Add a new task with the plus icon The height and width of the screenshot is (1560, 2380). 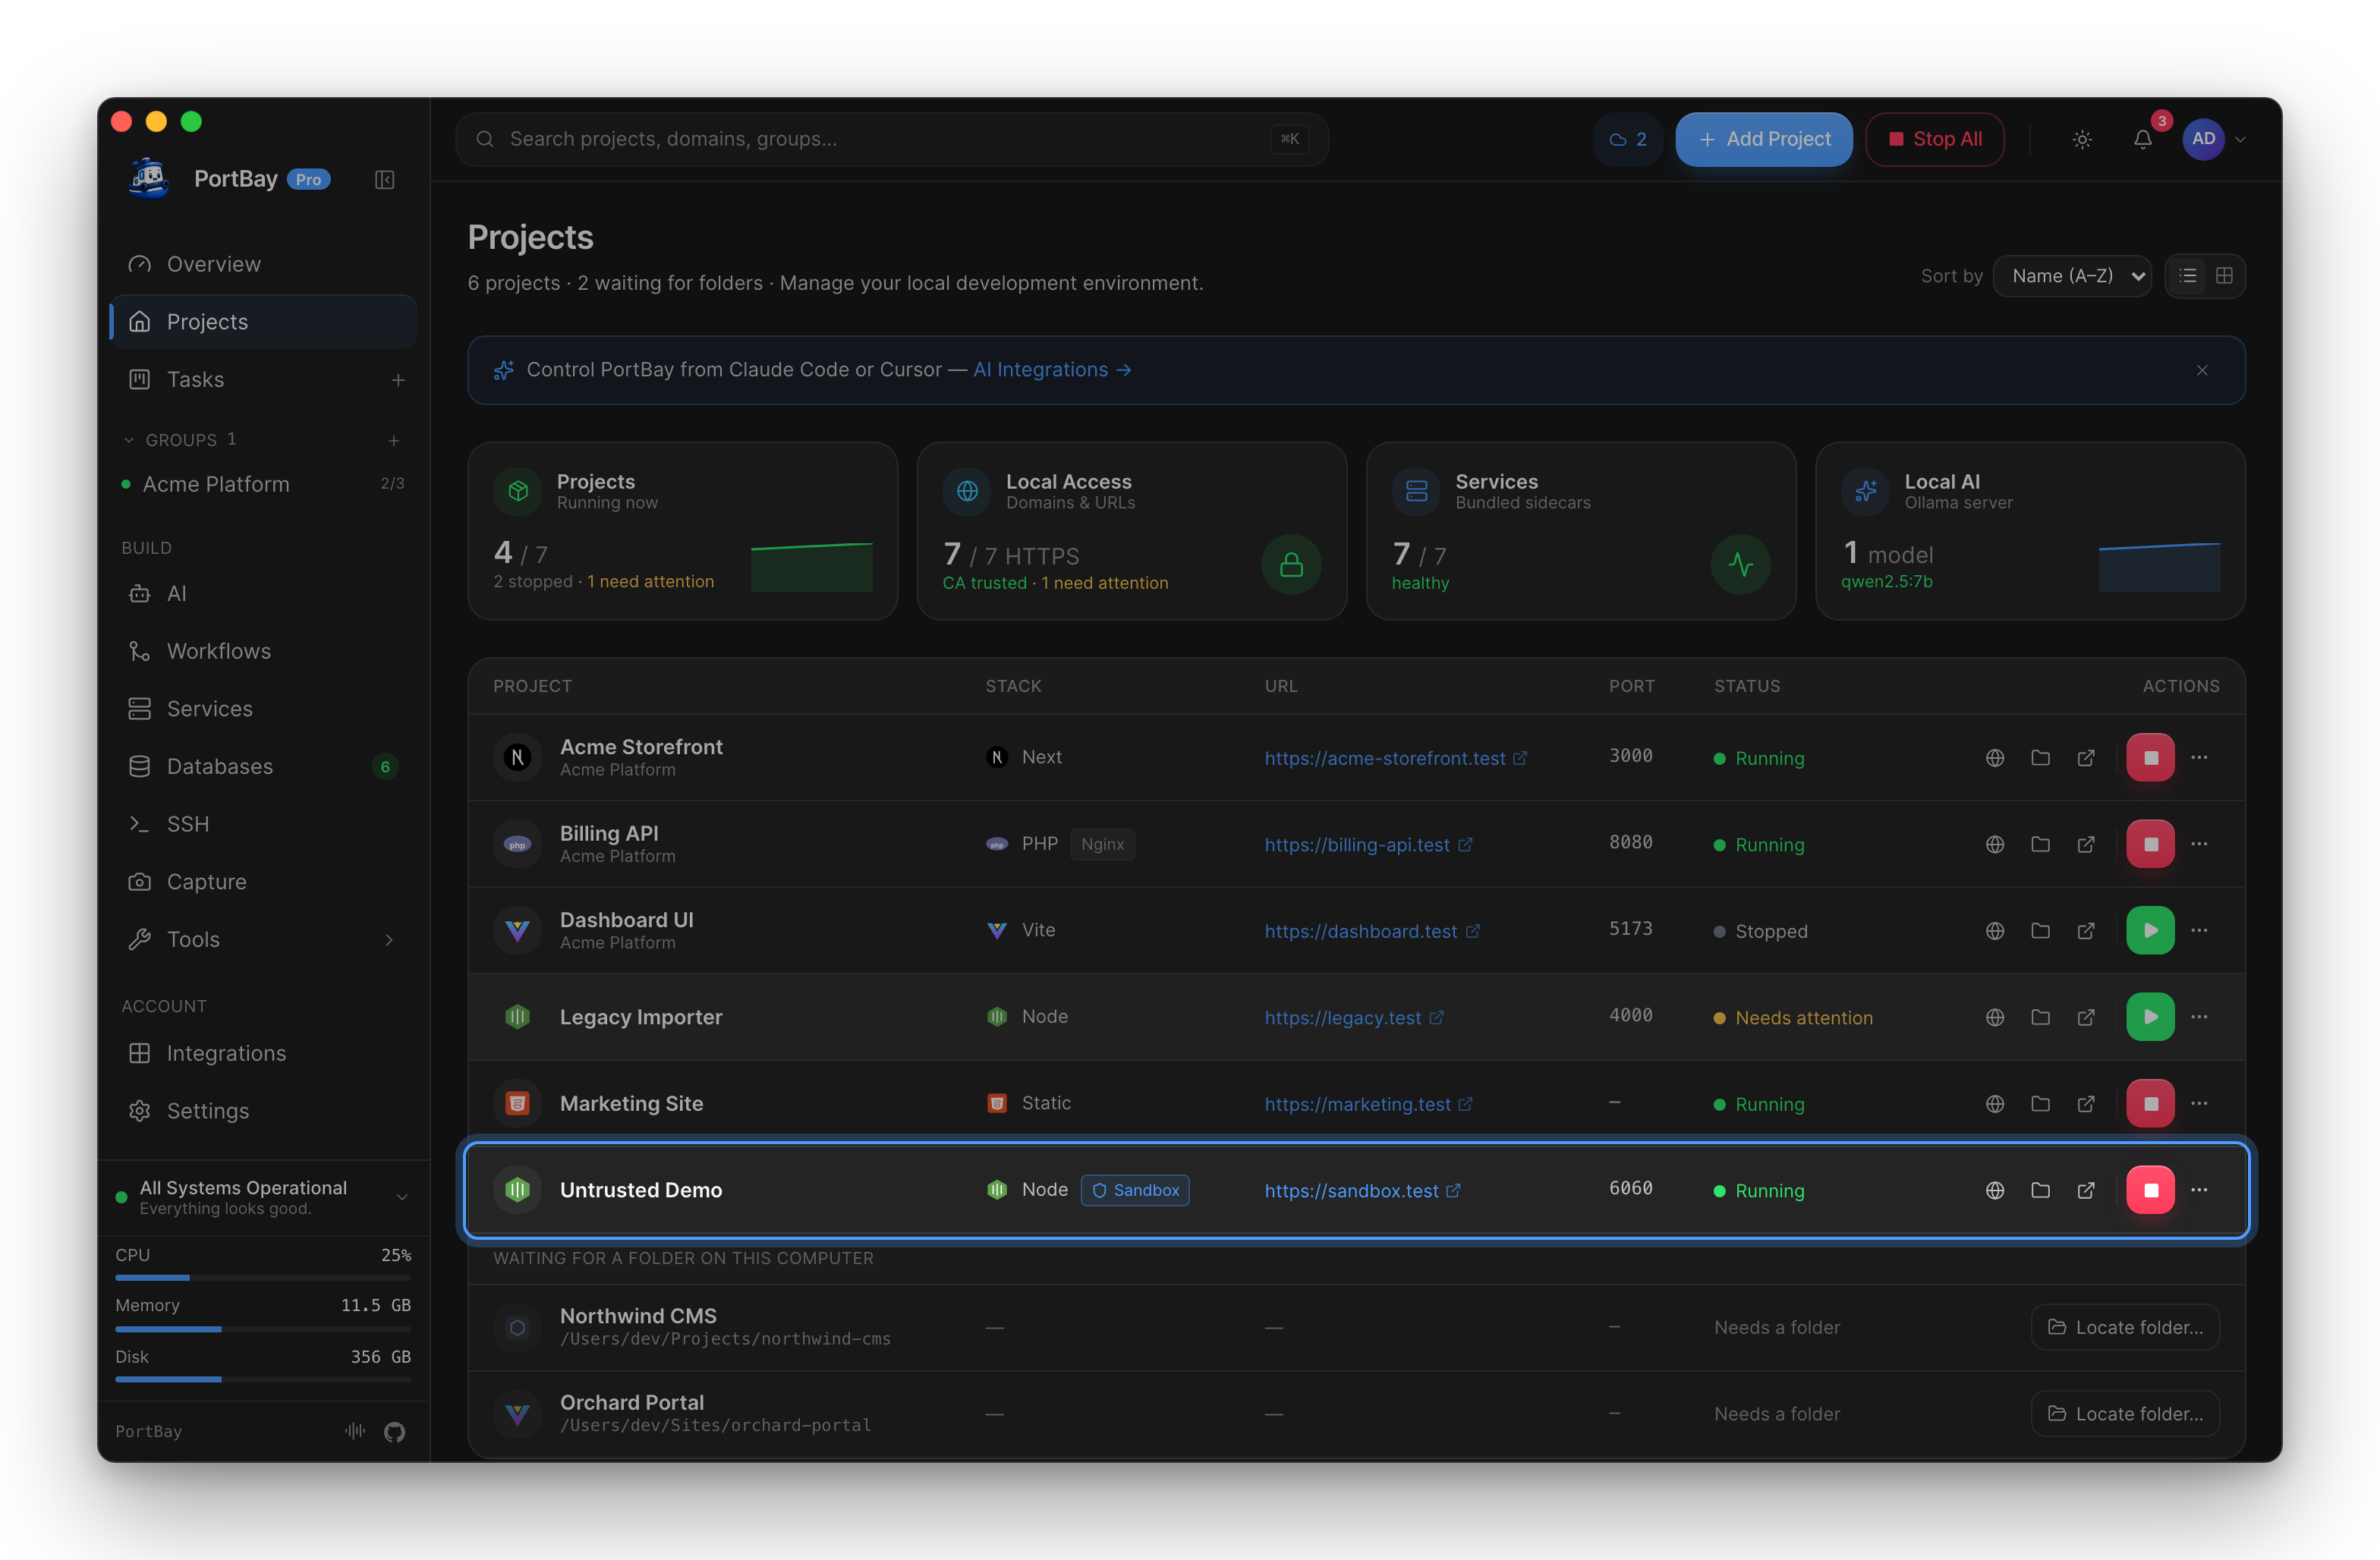[x=398, y=380]
